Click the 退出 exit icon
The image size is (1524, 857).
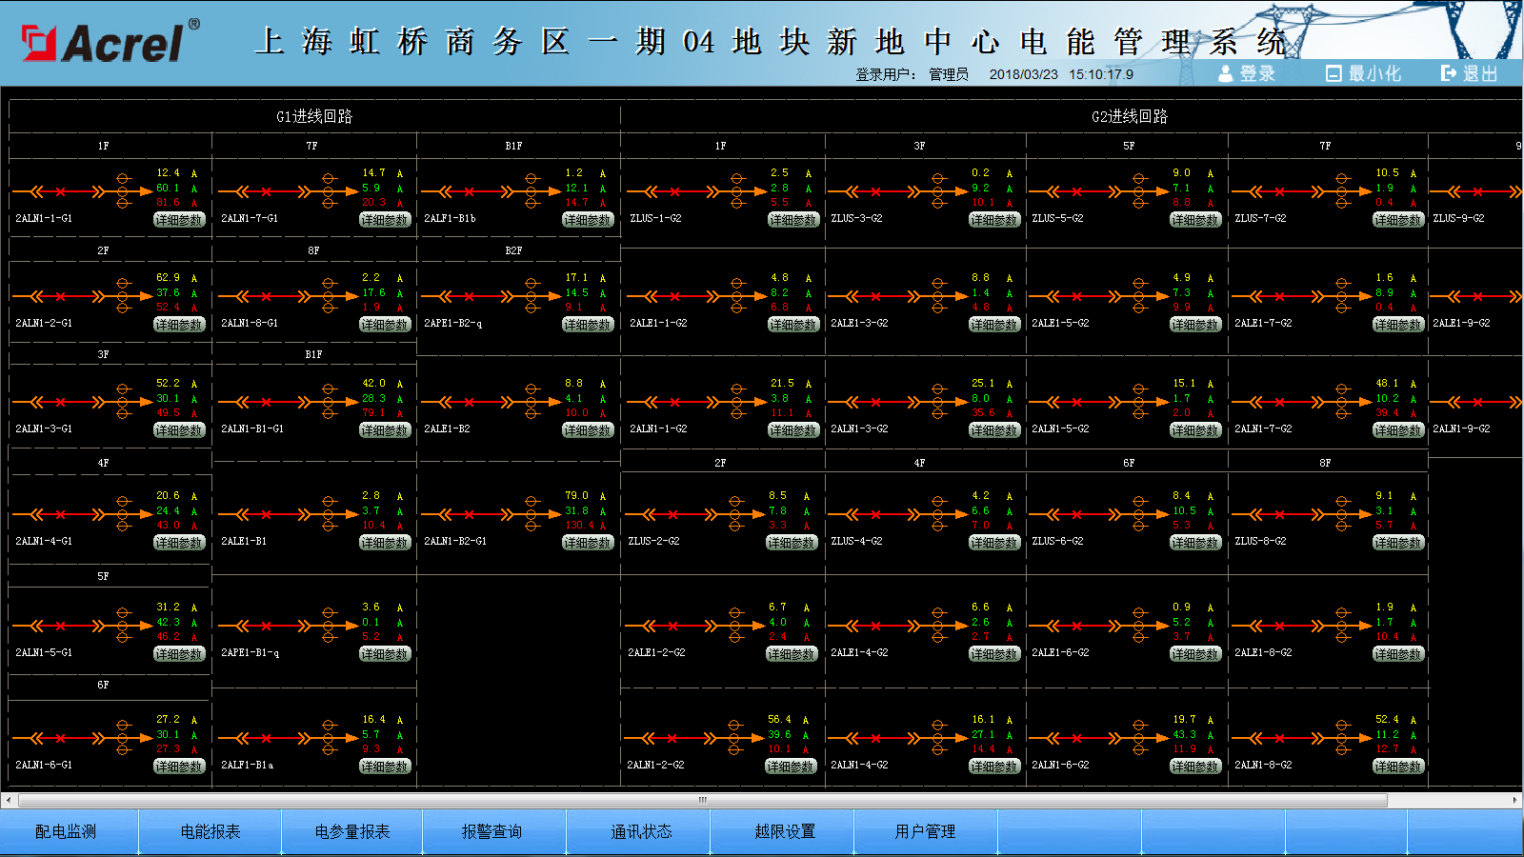(1449, 73)
